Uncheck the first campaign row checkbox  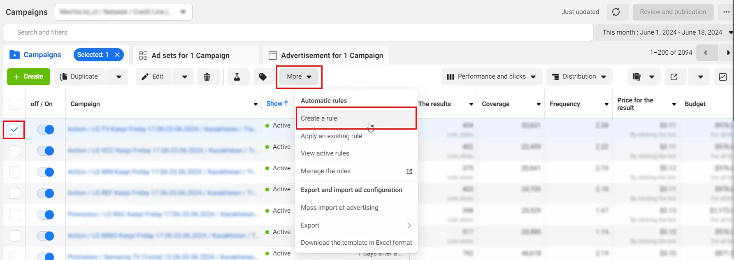pyautogui.click(x=14, y=130)
